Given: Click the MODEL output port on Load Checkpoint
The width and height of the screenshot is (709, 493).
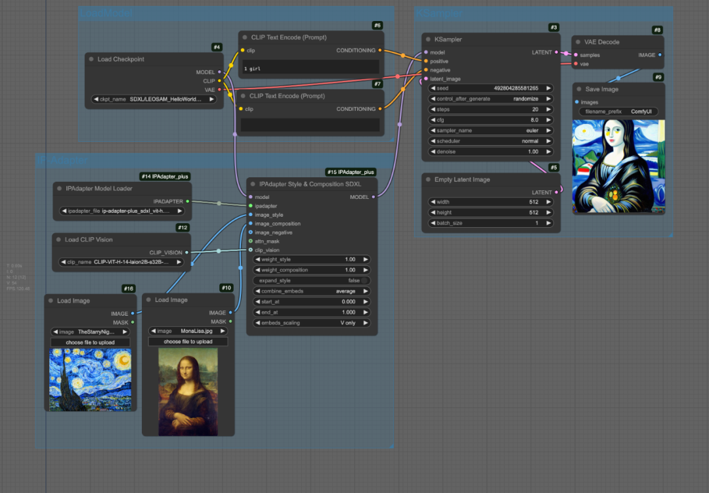Looking at the screenshot, I should [220, 72].
